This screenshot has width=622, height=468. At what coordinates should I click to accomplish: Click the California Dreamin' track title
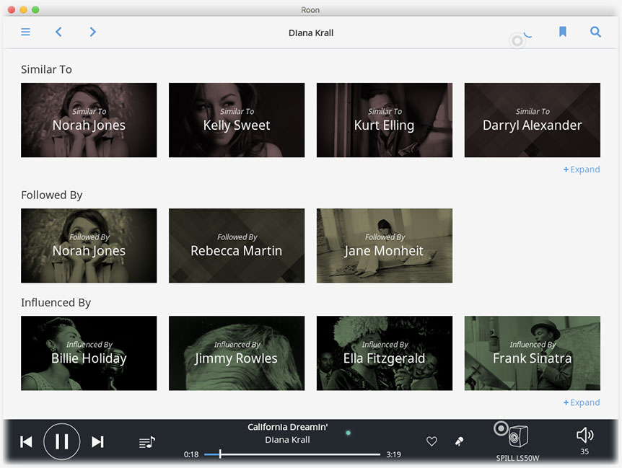click(x=288, y=427)
